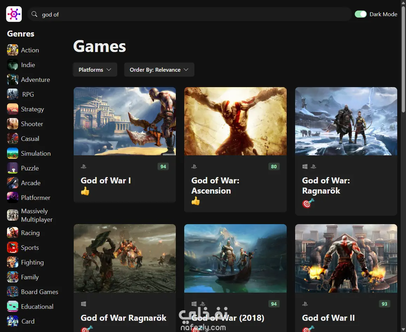This screenshot has width=406, height=332.
Task: Click the Action genre icon
Action: point(12,50)
